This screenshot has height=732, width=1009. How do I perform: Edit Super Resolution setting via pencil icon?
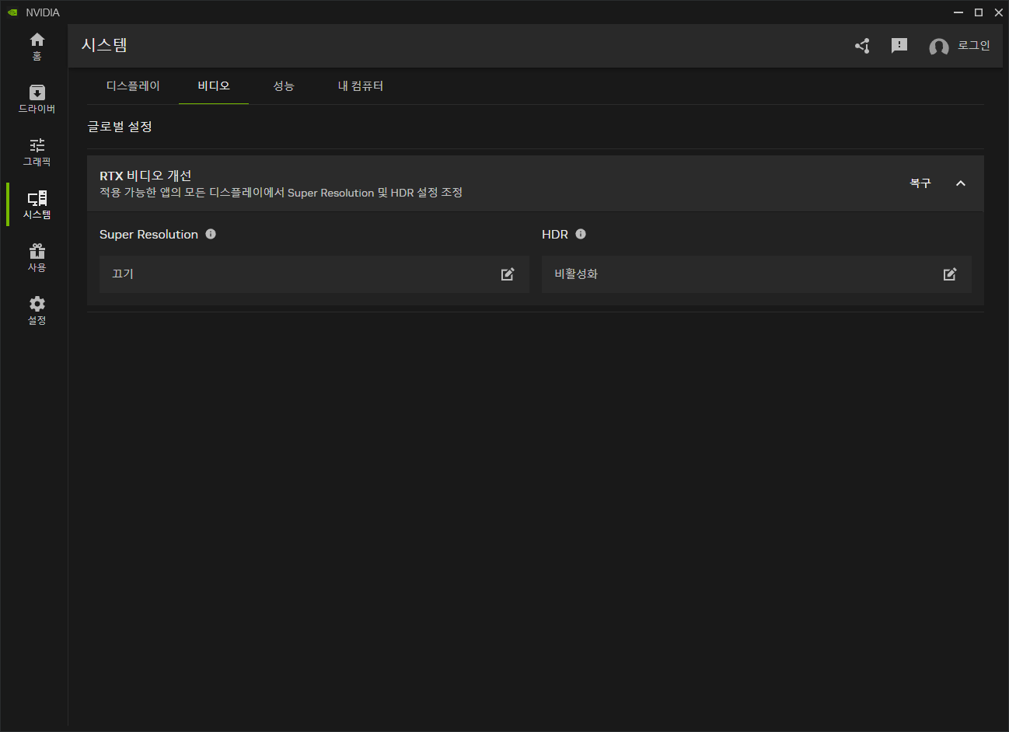pyautogui.click(x=508, y=274)
